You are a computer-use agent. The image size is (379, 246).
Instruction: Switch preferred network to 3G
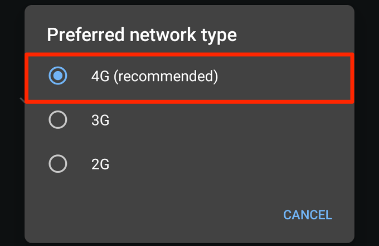[100, 120]
